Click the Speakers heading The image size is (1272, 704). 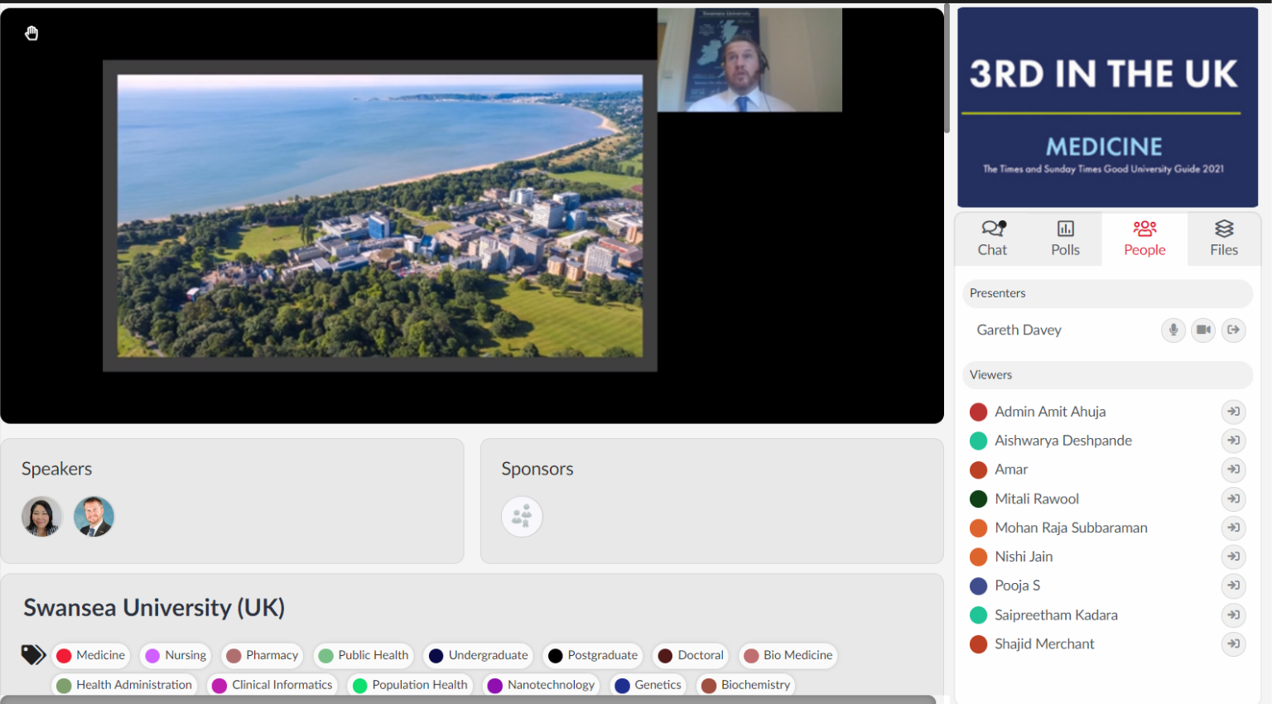point(56,469)
